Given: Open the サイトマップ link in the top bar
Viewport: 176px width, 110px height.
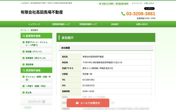Looking at the screenshot, I should 137,3.
